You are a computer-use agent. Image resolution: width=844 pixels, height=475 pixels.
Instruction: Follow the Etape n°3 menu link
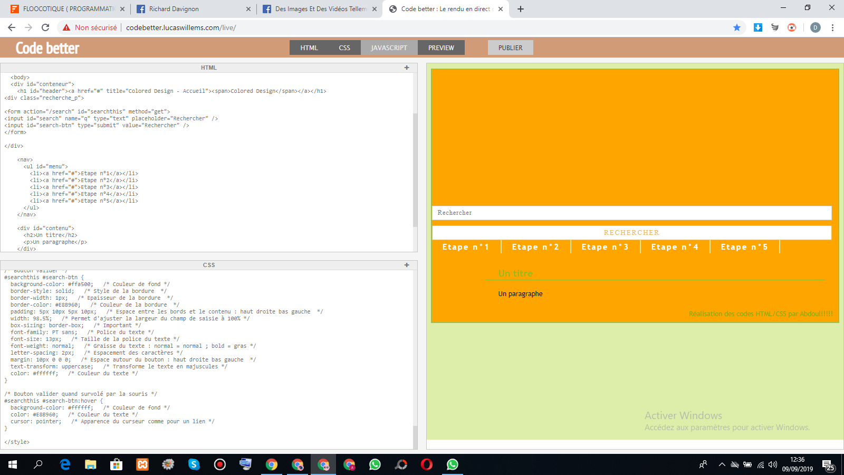[605, 247]
